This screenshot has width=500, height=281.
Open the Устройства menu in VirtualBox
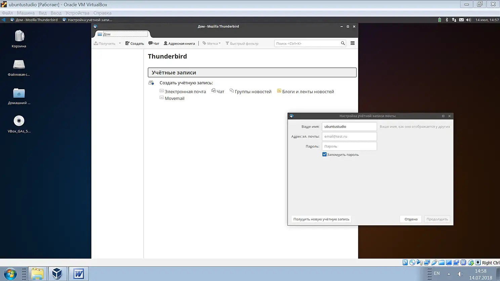pos(77,13)
